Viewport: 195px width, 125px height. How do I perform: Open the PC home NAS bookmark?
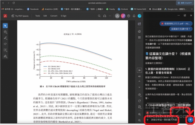click(x=138, y=9)
